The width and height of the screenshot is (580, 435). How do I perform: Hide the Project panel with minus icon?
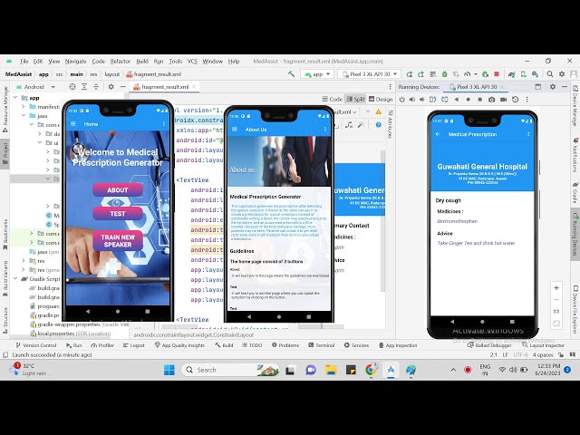click(x=123, y=87)
